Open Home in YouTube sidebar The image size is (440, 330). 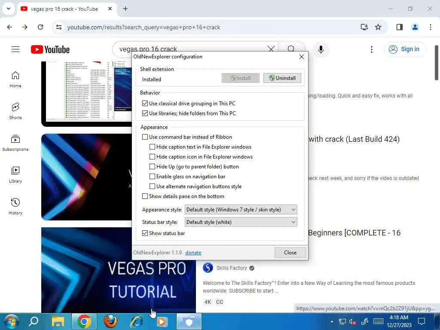click(x=15, y=79)
